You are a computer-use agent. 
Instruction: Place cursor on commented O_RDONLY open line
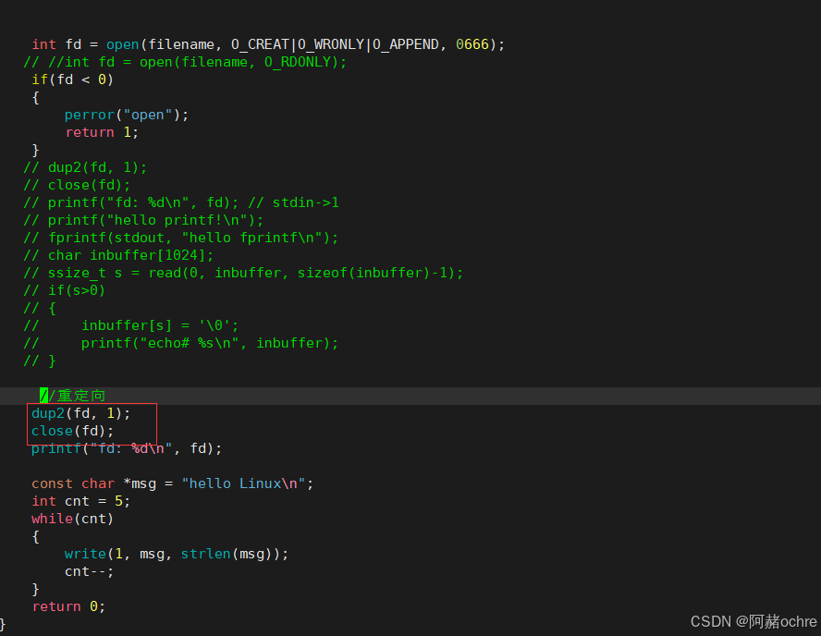click(x=185, y=62)
